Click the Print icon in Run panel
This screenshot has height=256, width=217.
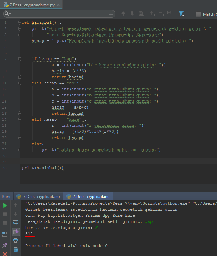(16, 241)
